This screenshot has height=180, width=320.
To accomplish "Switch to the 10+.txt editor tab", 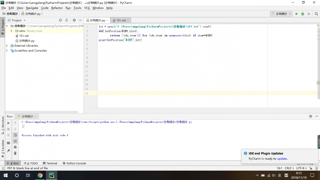I will point(121,20).
